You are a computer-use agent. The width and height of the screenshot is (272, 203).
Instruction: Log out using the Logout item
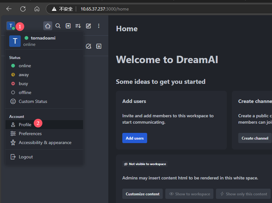coord(44,157)
